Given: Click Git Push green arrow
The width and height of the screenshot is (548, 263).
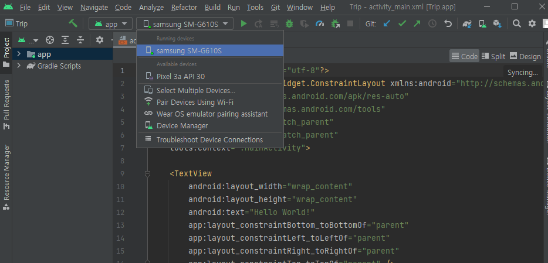Looking at the screenshot, I should [417, 23].
